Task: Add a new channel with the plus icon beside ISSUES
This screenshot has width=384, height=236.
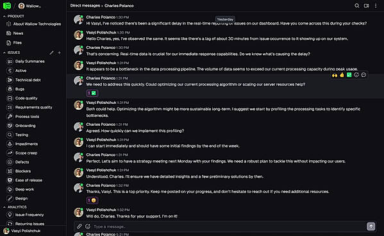Action: (x=59, y=53)
